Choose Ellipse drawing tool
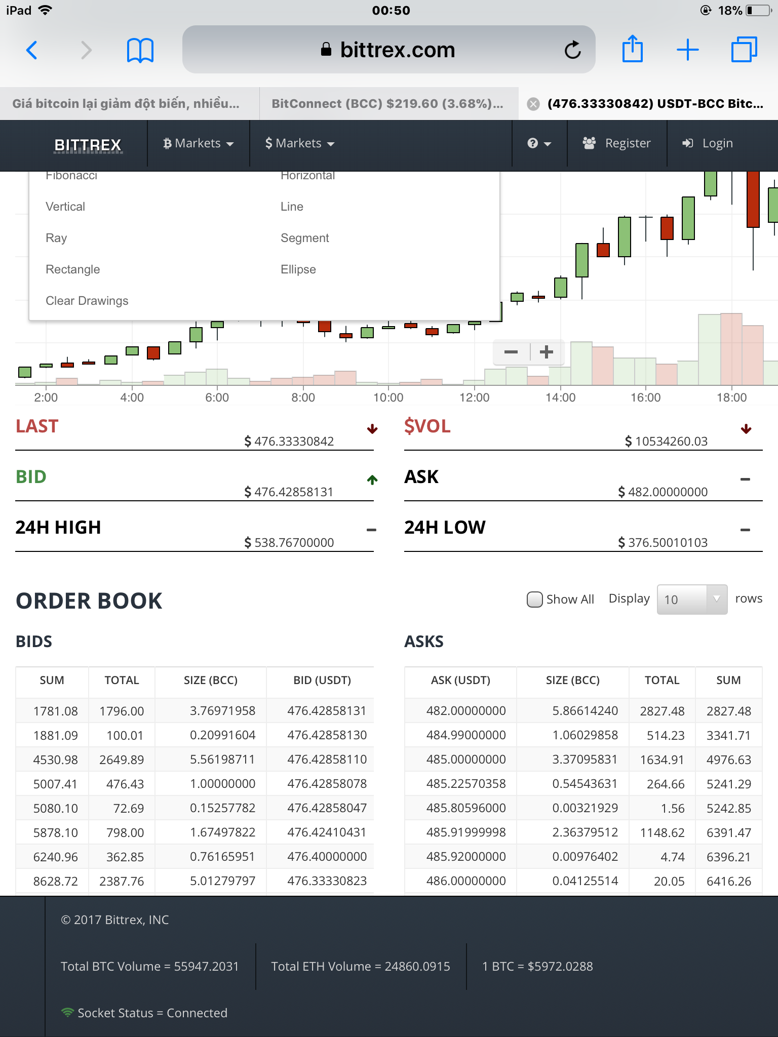 tap(298, 269)
